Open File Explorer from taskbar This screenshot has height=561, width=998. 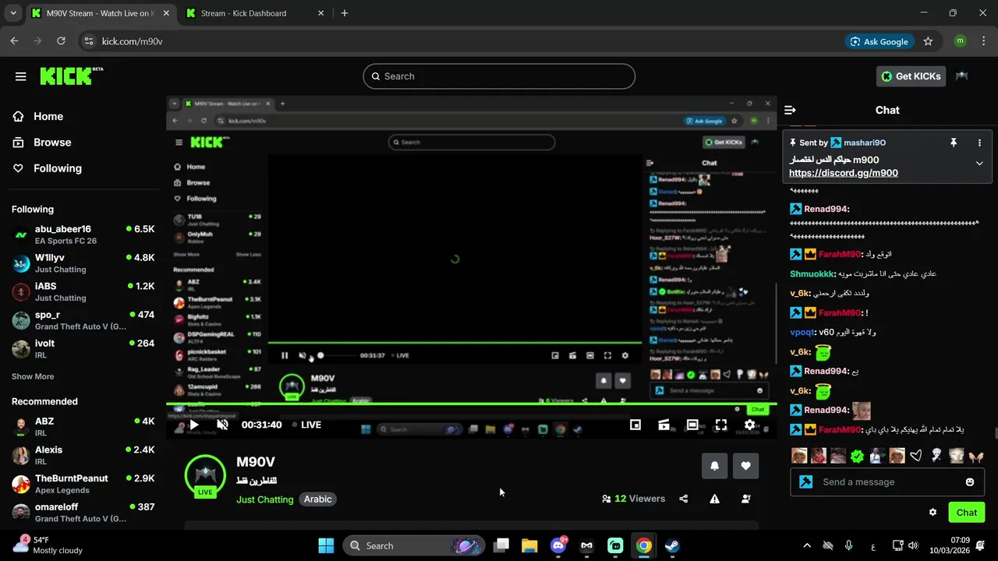[529, 545]
